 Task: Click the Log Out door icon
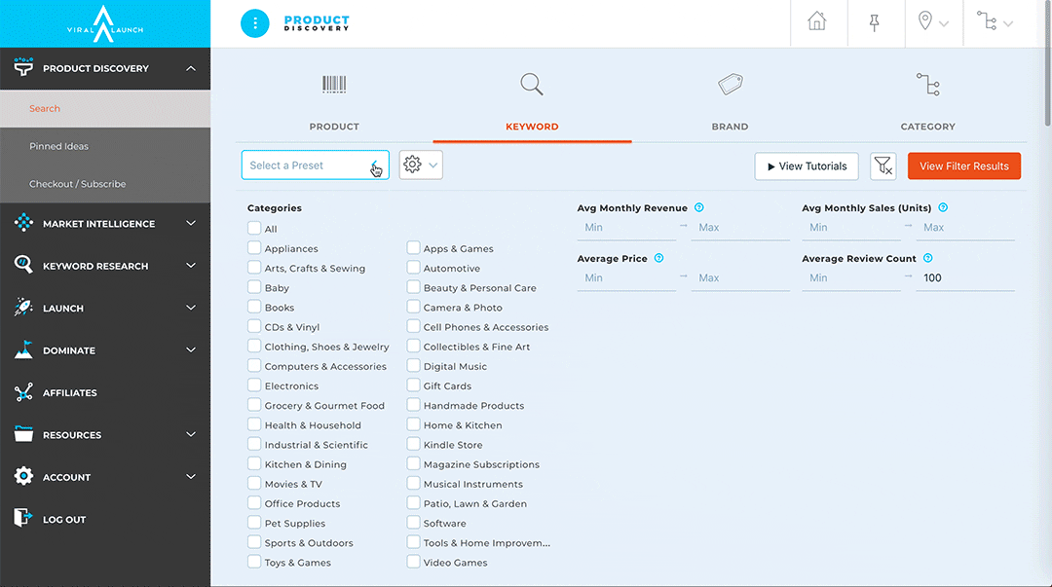coord(23,519)
